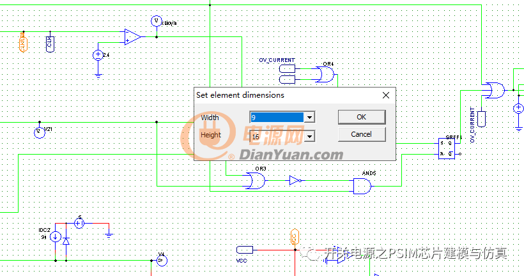The image size is (524, 276).
Task: Click the Cancel button in dimensions dialog
Action: point(362,134)
